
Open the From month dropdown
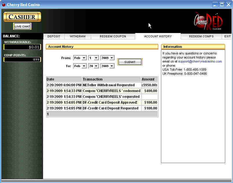(x=80, y=58)
